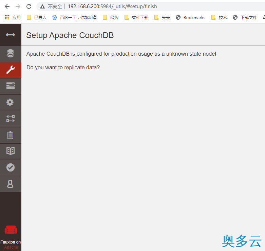Viewport: 265px width, 251px height.
Task: Open the 软件下载 bookmark folder
Action: tap(136, 17)
